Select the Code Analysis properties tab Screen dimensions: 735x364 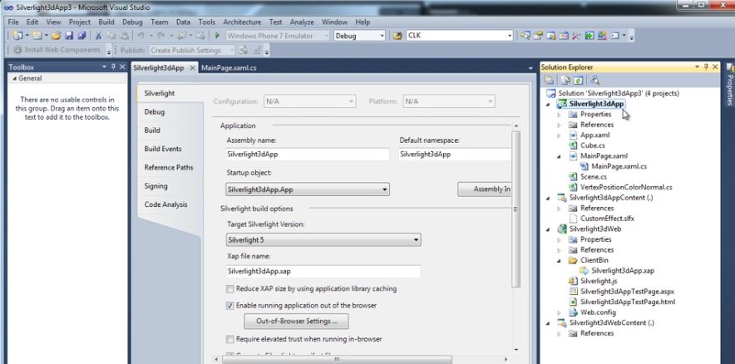[166, 204]
